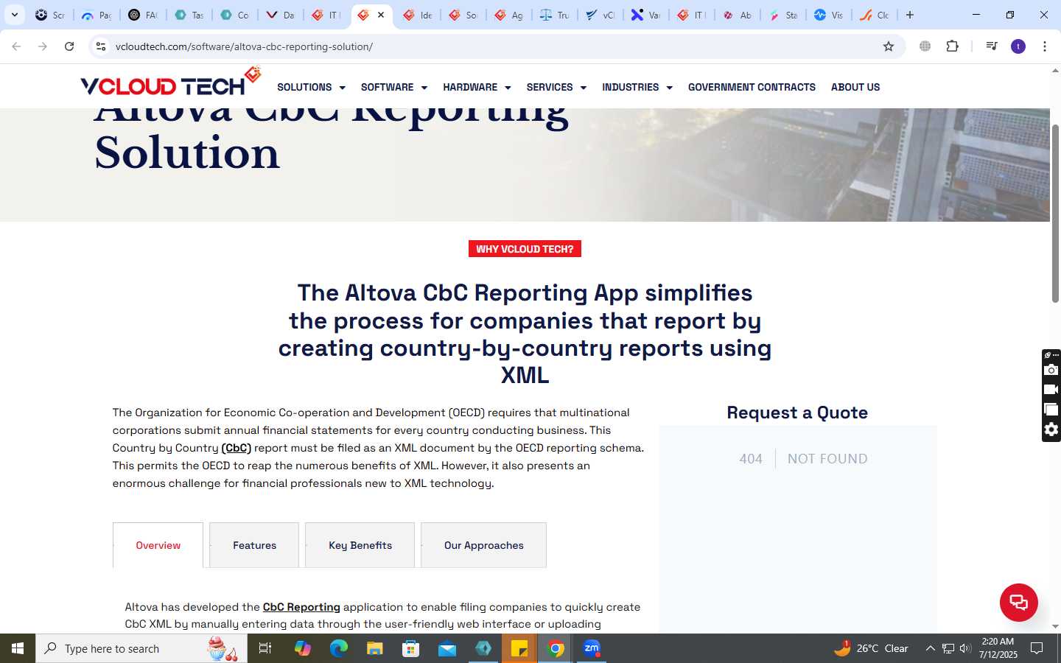Open File Explorer from the taskbar
Viewport: 1061px width, 663px height.
tap(375, 648)
